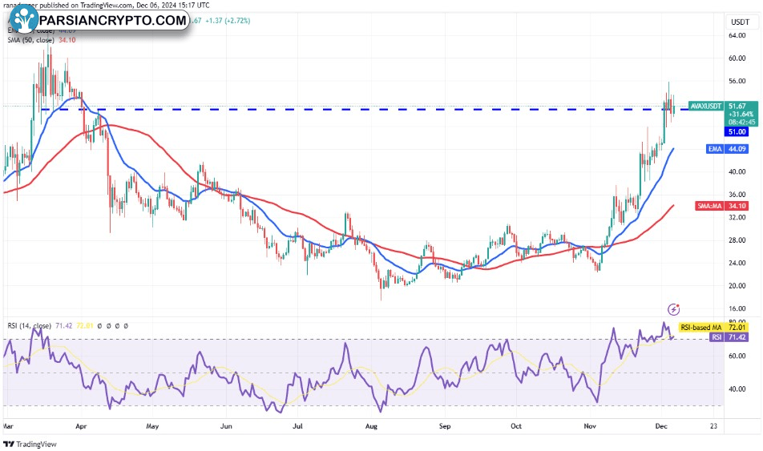Click the lightning flash icon above RSI pane
Image resolution: width=763 pixels, height=451 pixels.
click(673, 309)
